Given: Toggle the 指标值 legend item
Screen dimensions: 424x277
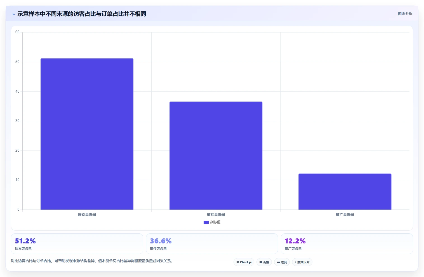Looking at the screenshot, I should coord(212,222).
